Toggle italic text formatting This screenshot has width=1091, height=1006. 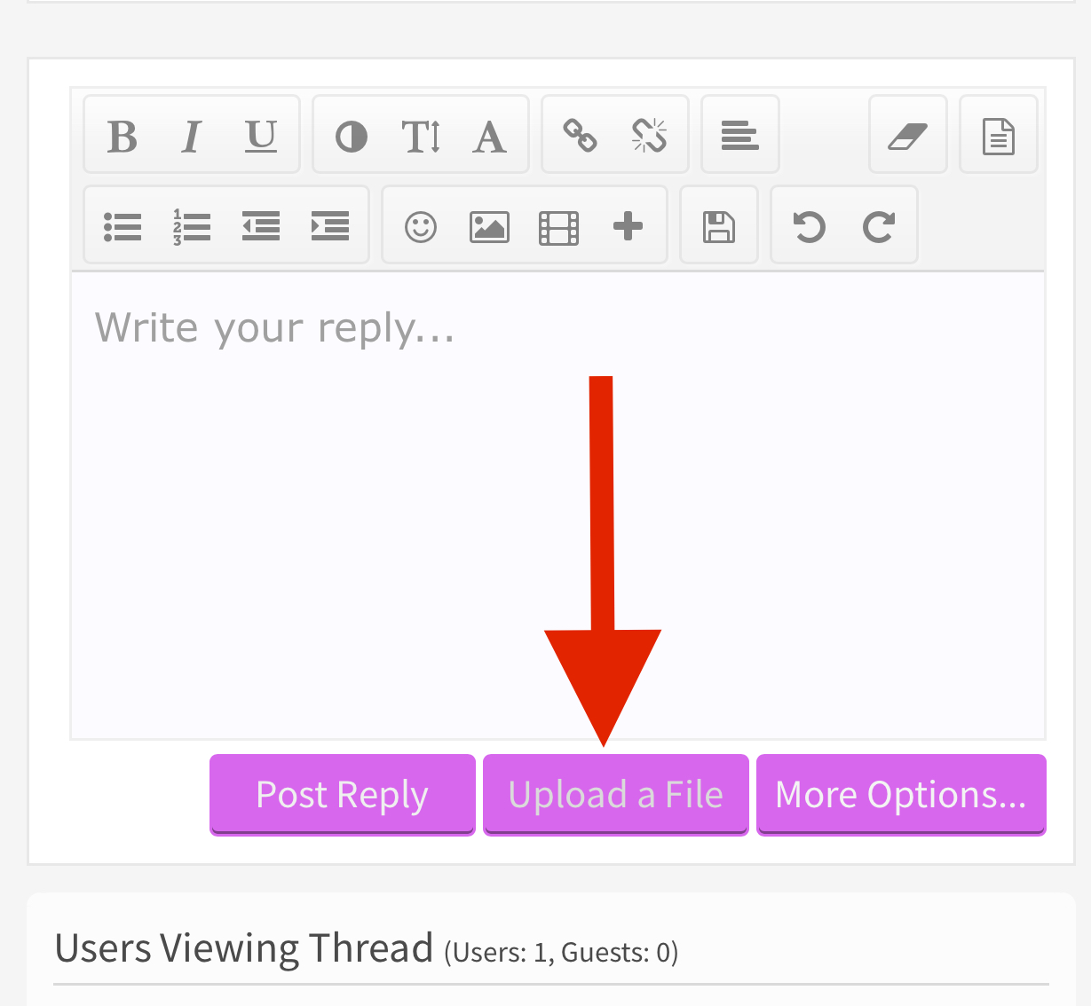pos(191,137)
